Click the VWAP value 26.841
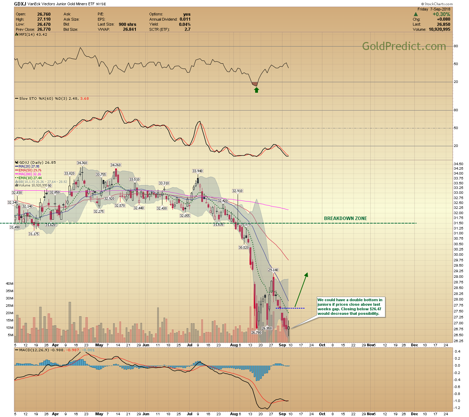The width and height of the screenshot is (469, 417). (x=129, y=29)
